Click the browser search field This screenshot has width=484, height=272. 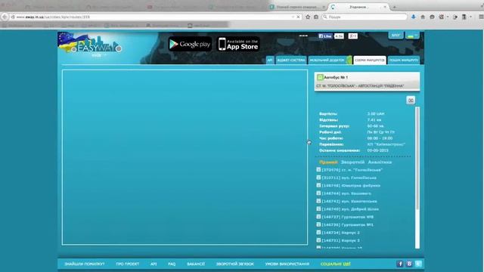(x=365, y=17)
